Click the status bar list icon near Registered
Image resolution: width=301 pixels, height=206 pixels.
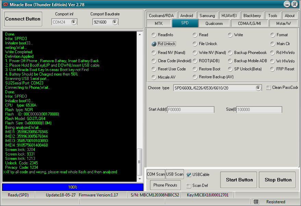click(x=256, y=202)
